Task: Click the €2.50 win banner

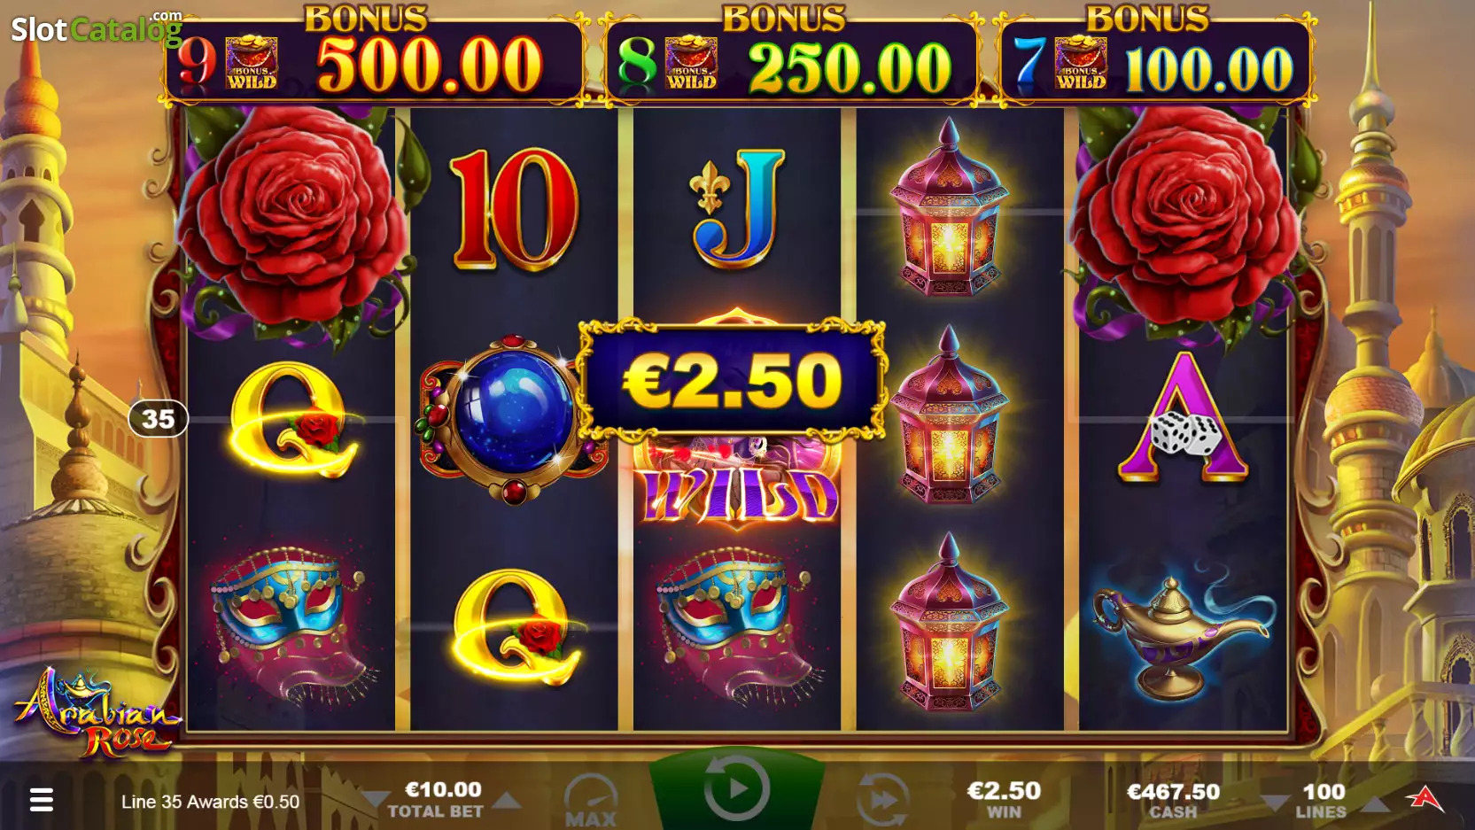Action: pos(732,380)
